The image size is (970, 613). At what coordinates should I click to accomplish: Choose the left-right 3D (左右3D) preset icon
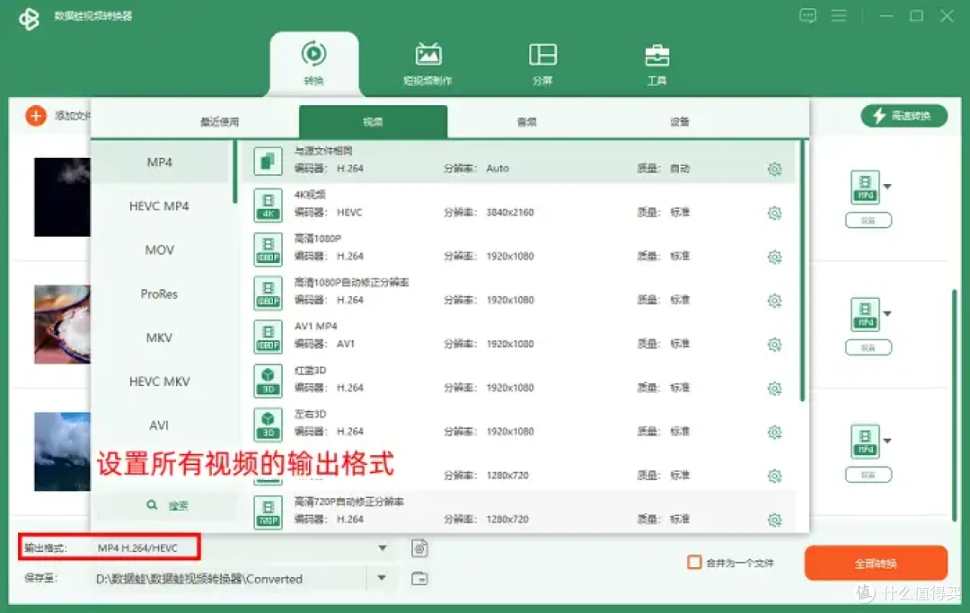pos(268,425)
